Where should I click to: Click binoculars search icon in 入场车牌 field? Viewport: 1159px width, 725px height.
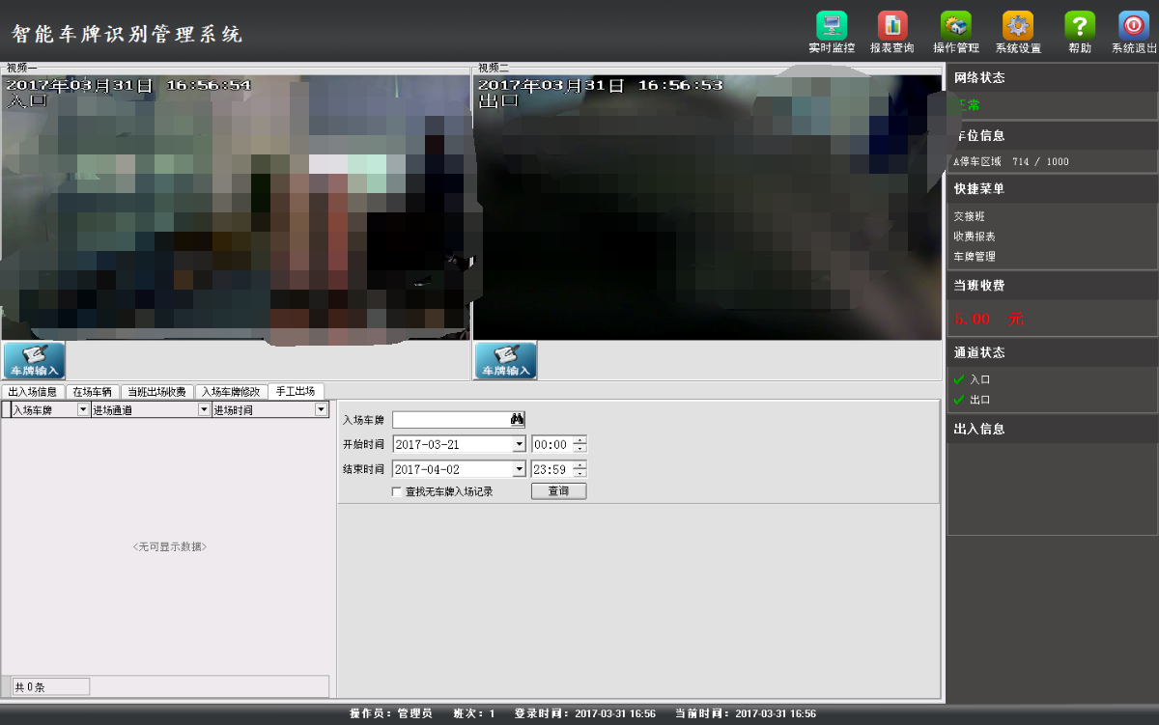(x=517, y=420)
